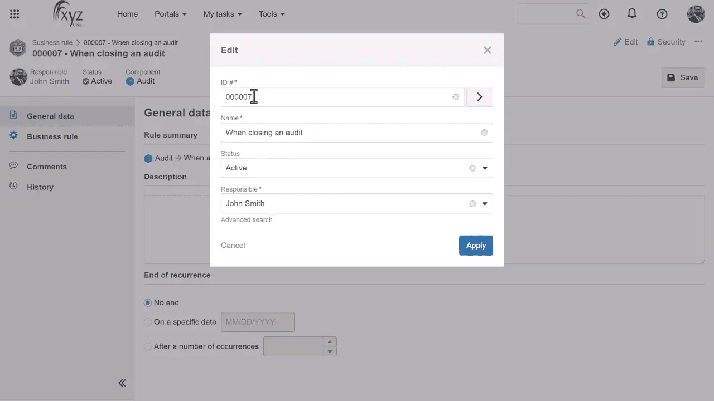714x401 pixels.
Task: Collapse the sidebar with the double chevron
Action: point(122,383)
